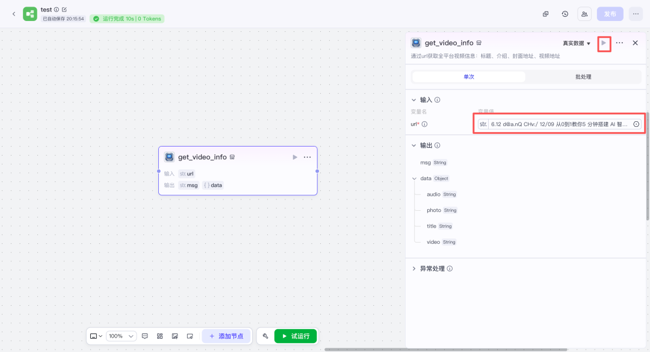
Task: Click the url variable value input field
Action: [559, 124]
